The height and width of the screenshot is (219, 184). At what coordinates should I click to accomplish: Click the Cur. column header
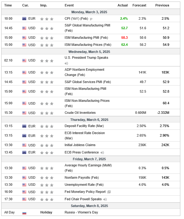[x=25, y=5]
